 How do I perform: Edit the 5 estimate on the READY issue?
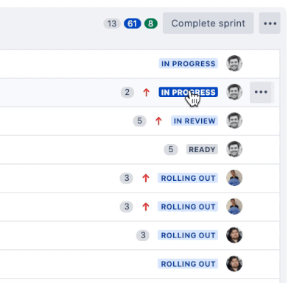tap(171, 149)
